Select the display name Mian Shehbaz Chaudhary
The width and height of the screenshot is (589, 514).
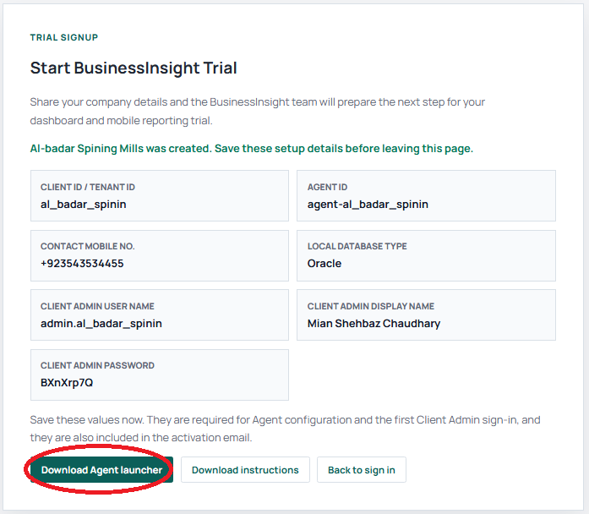(x=374, y=324)
